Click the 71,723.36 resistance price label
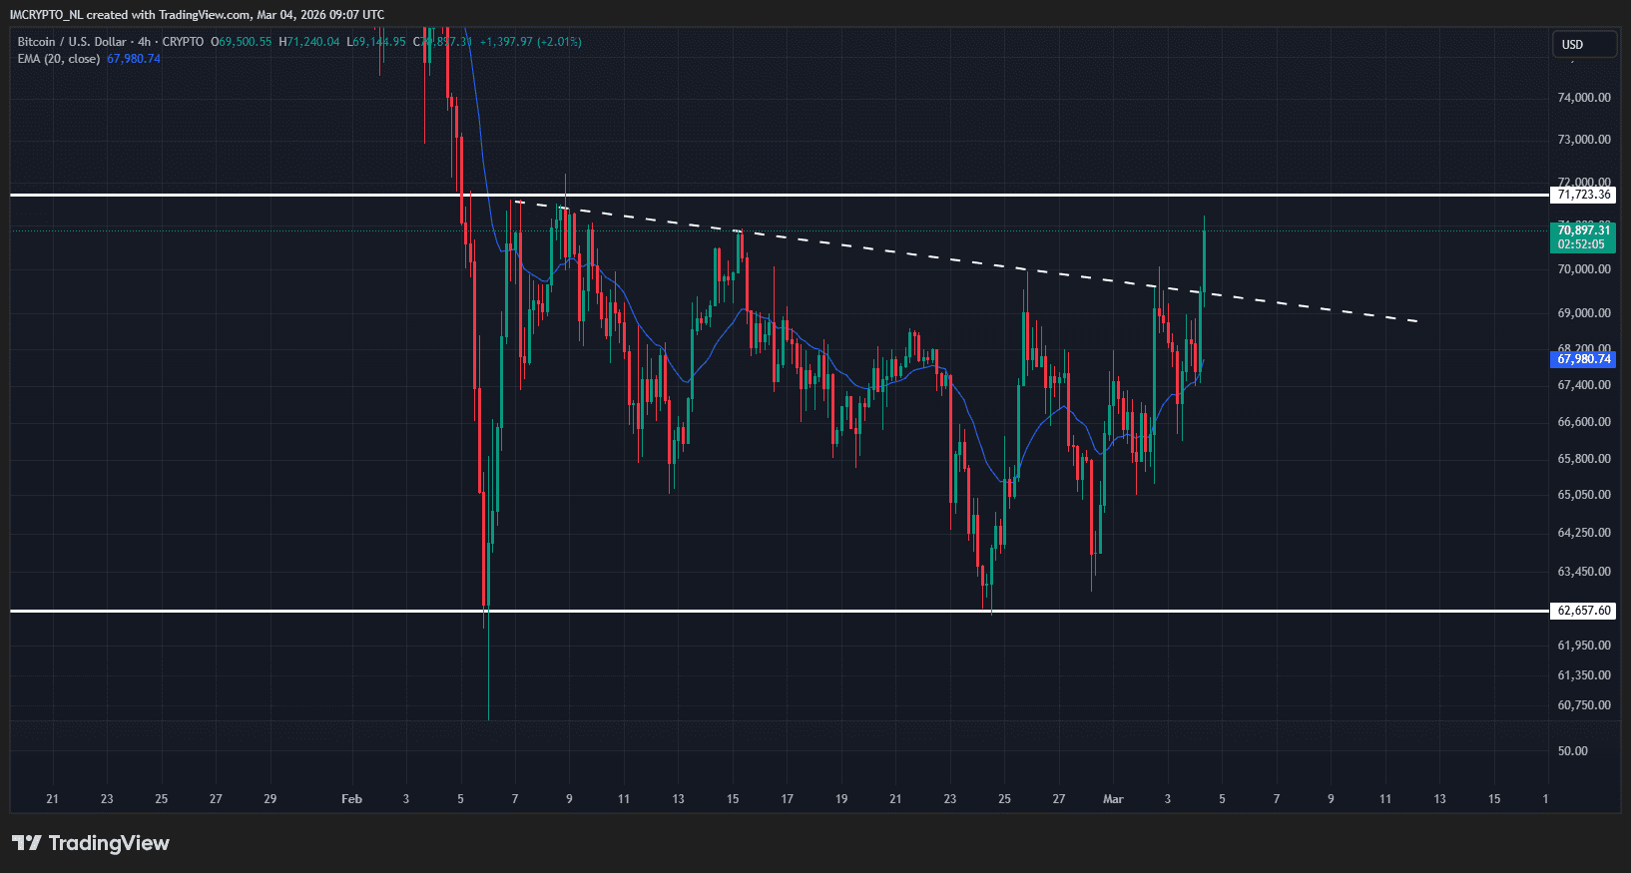 coord(1583,195)
